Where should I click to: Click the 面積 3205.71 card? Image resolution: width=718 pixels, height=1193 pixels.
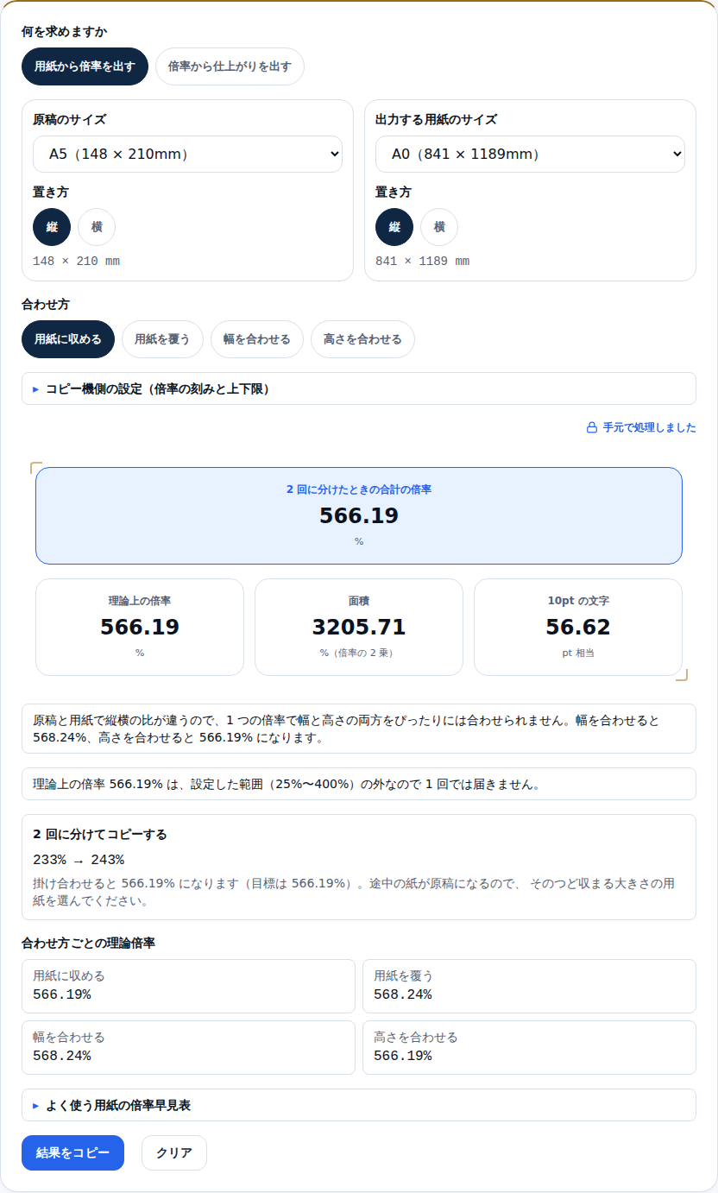coord(359,627)
